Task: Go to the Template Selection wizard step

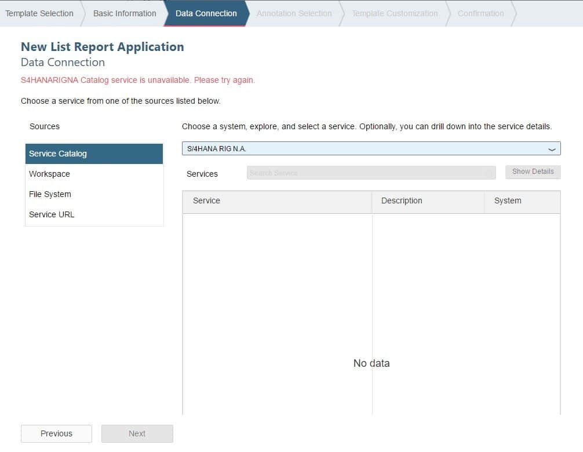Action: [39, 13]
